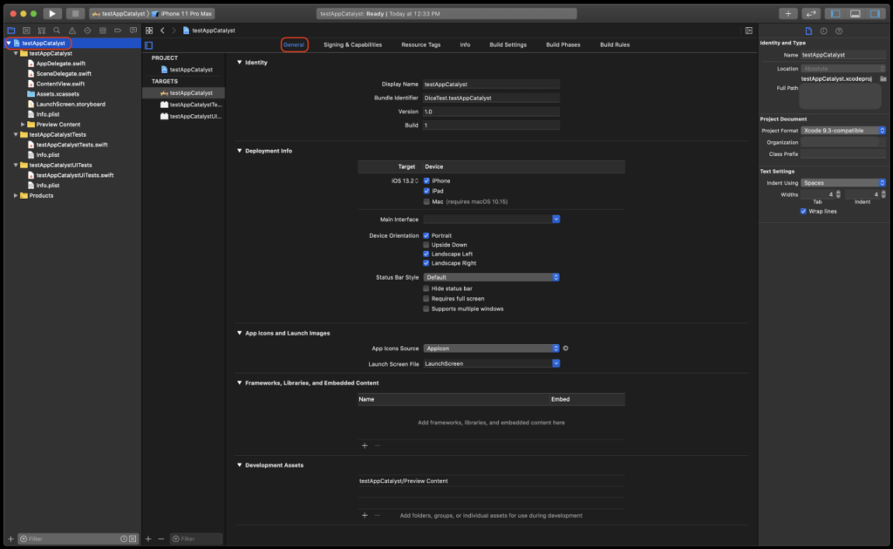This screenshot has width=893, height=549.
Task: Check Hide status bar
Action: (426, 288)
